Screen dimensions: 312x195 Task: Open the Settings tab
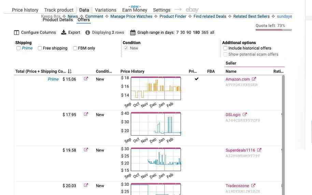pyautogui.click(x=161, y=10)
